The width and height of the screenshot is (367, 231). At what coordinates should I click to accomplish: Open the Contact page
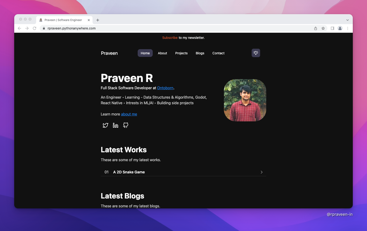218,53
